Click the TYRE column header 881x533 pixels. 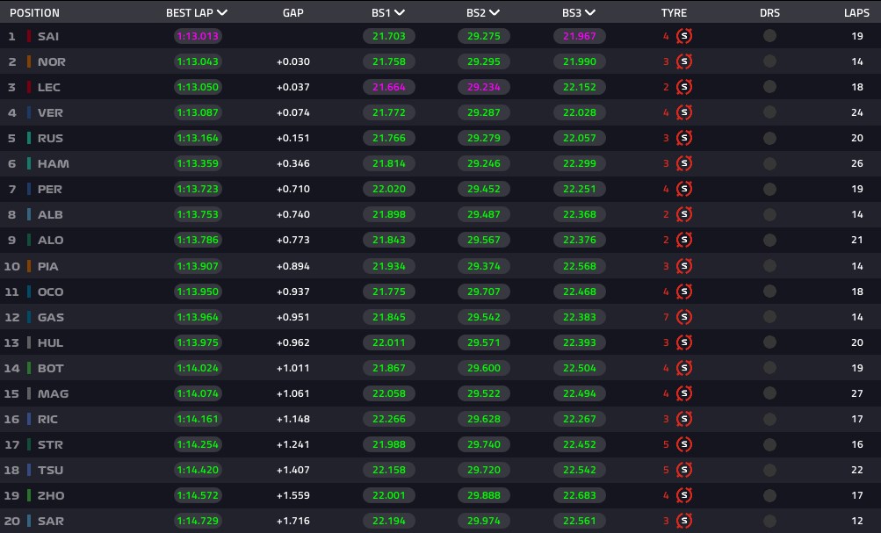click(x=674, y=12)
